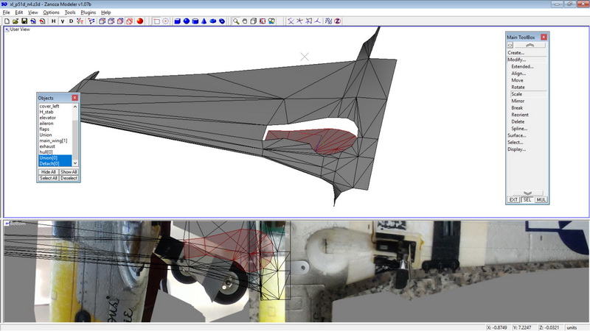
Task: Toggle the SEL selection mode button
Action: coord(527,199)
